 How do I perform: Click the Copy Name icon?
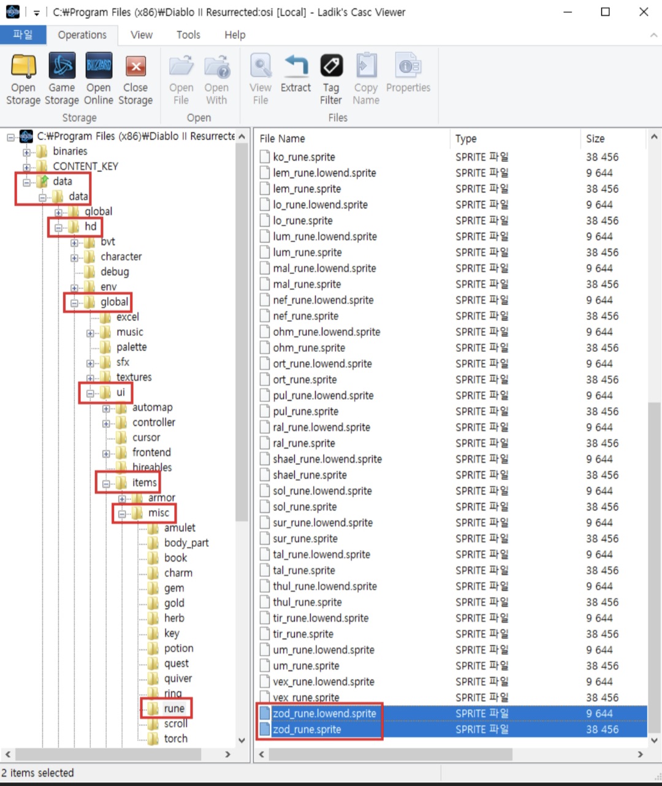click(366, 67)
